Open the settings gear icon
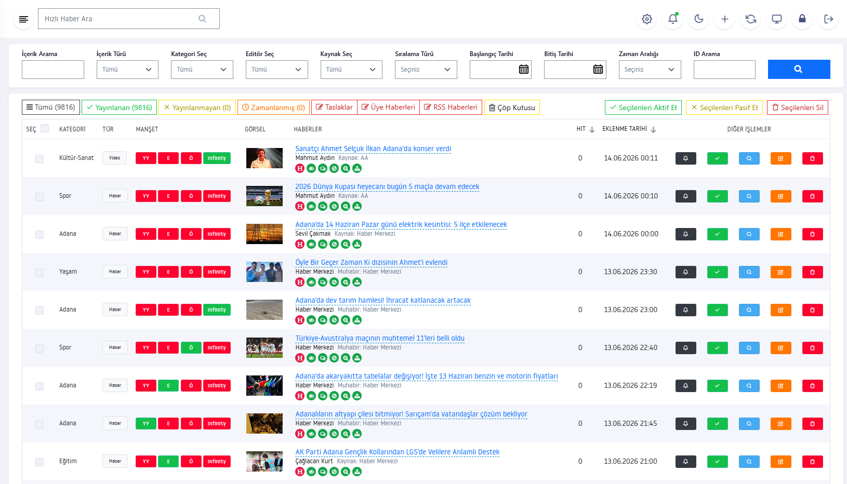Screen dimensions: 847x484 click(x=647, y=19)
